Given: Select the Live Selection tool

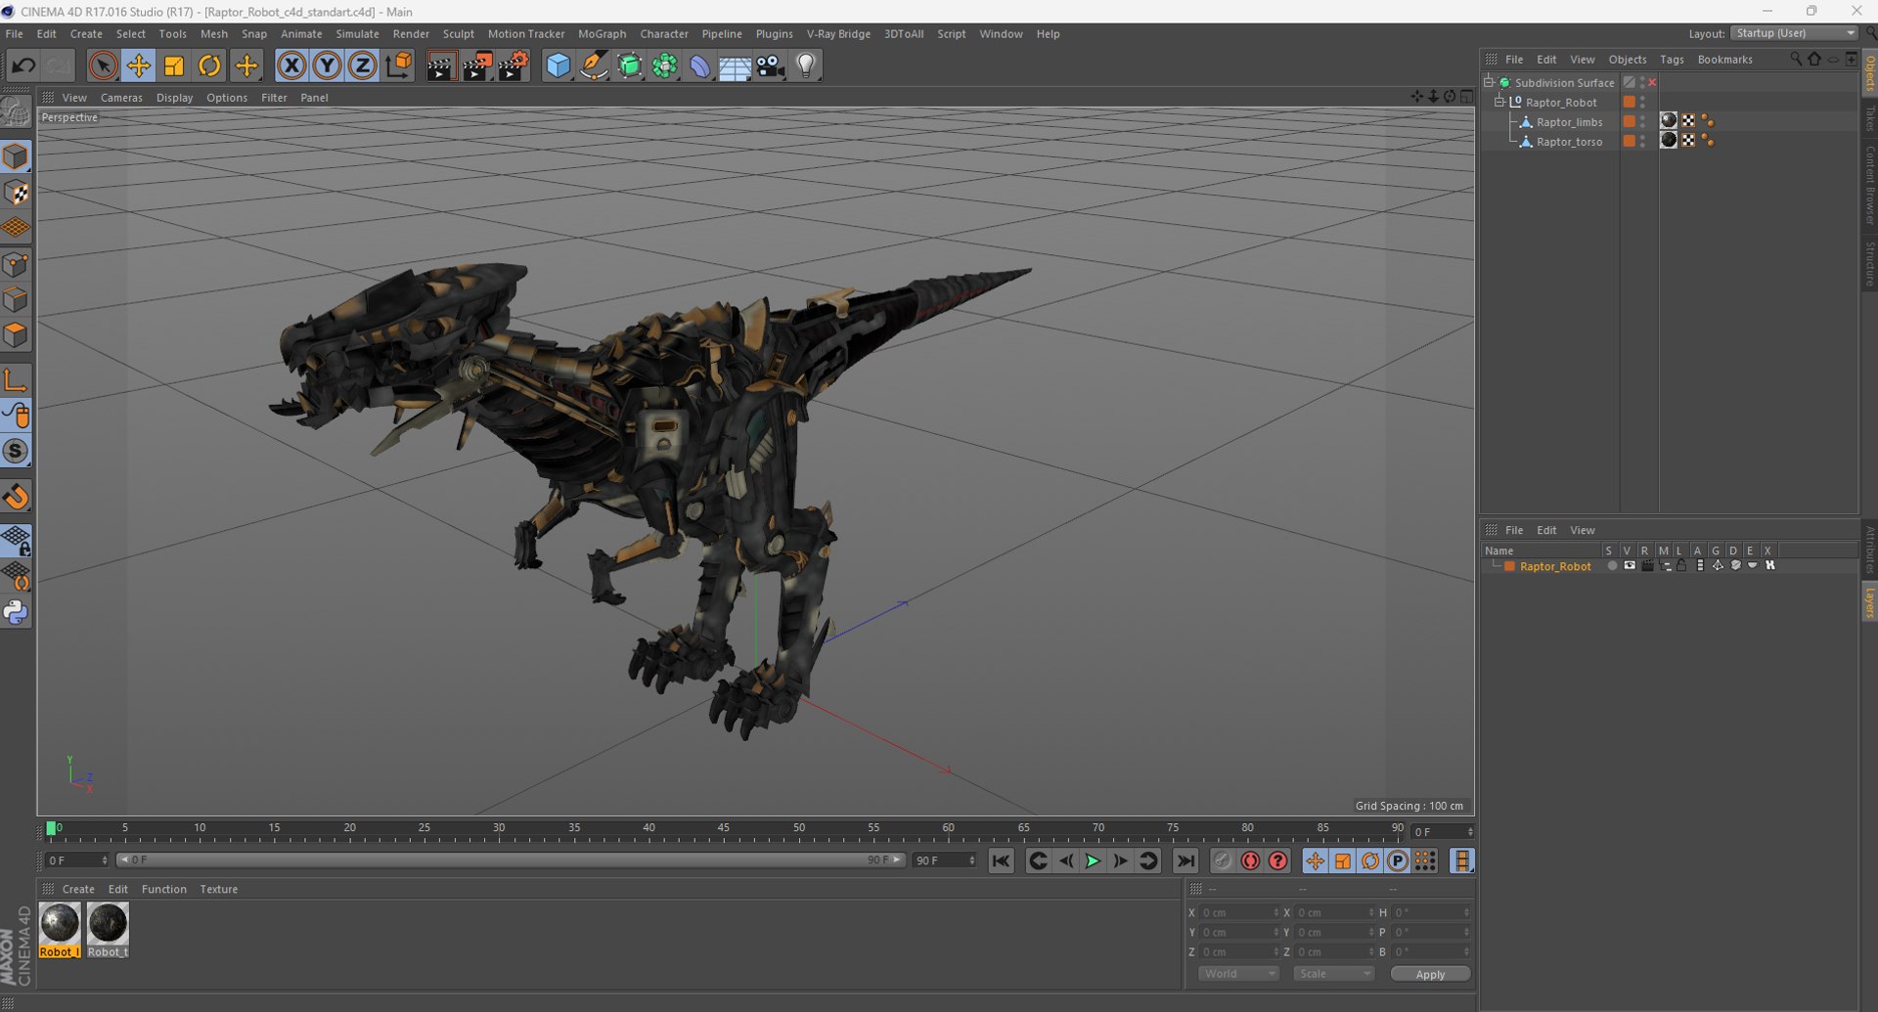Looking at the screenshot, I should click(103, 66).
